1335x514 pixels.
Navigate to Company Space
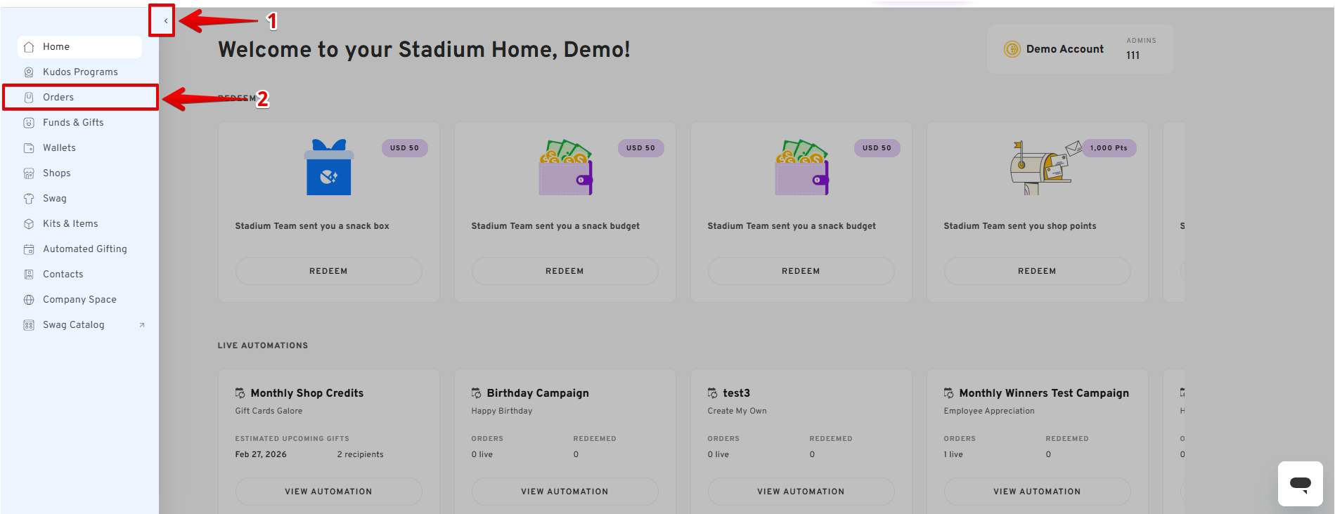point(79,300)
